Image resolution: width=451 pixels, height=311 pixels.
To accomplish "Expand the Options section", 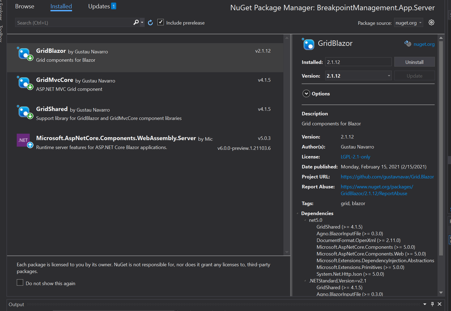I will pyautogui.click(x=306, y=94).
